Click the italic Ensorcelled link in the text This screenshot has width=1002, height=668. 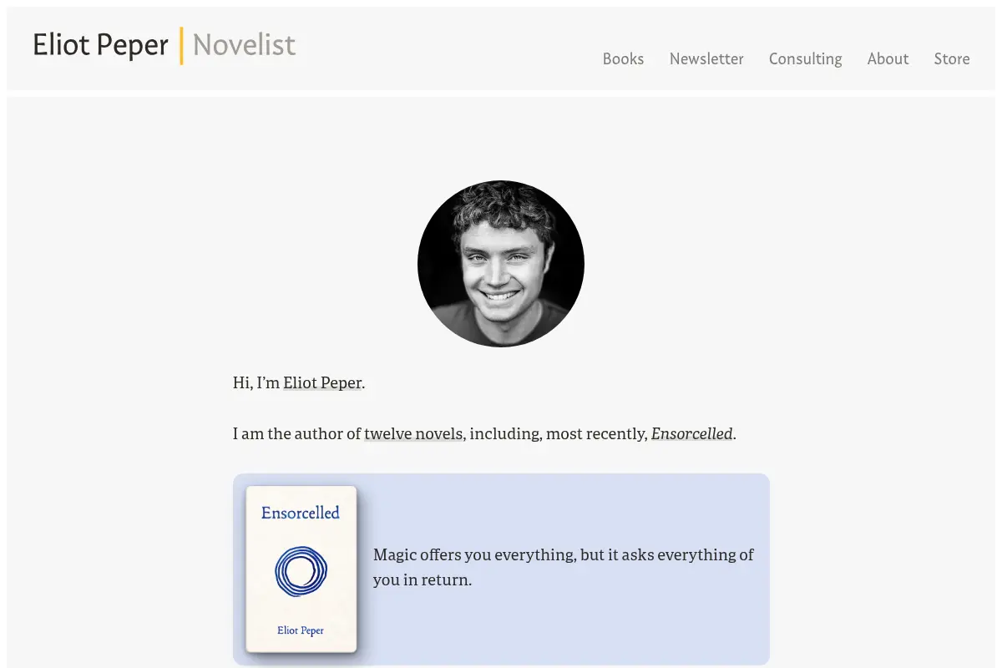click(x=691, y=434)
